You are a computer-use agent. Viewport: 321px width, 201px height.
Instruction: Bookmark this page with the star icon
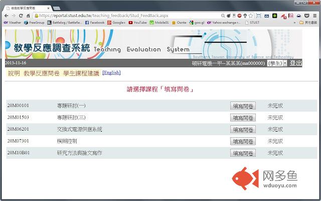tap(251, 16)
